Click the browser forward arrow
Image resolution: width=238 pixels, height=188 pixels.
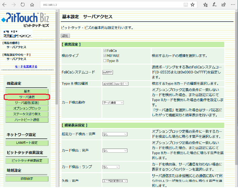coord(13,5)
